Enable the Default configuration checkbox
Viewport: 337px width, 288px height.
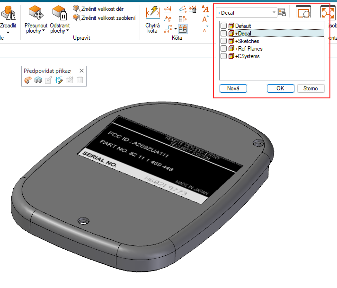pos(224,26)
